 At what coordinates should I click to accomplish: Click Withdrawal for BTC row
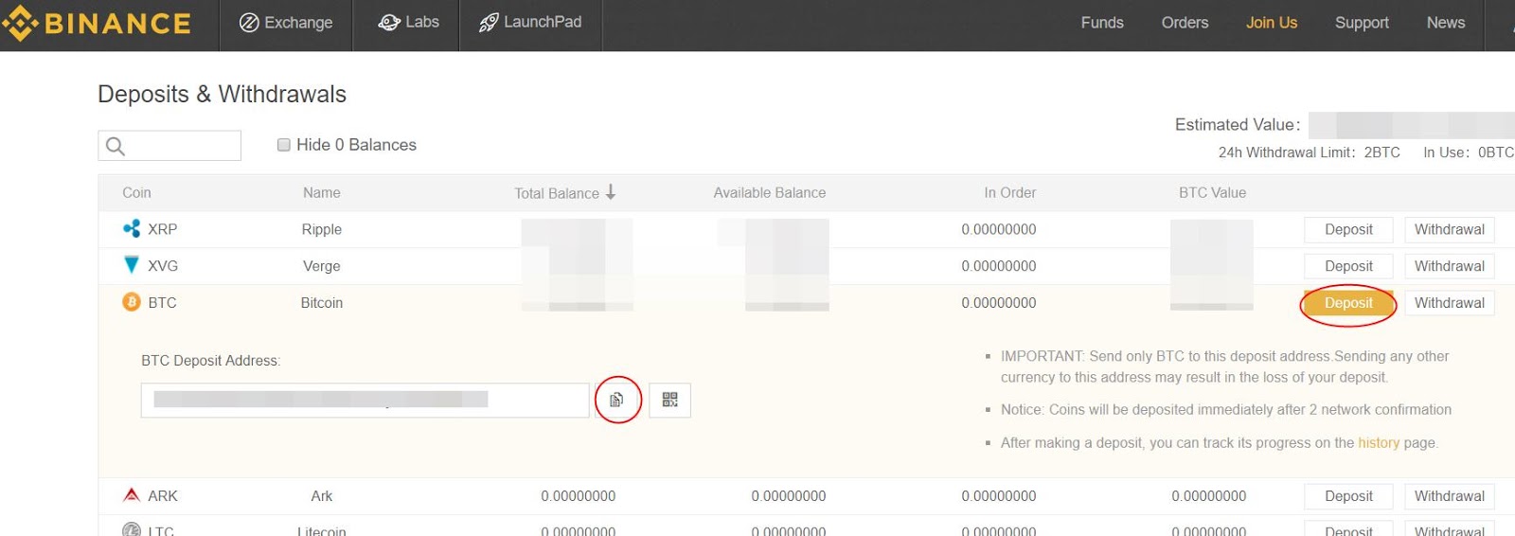click(1449, 303)
